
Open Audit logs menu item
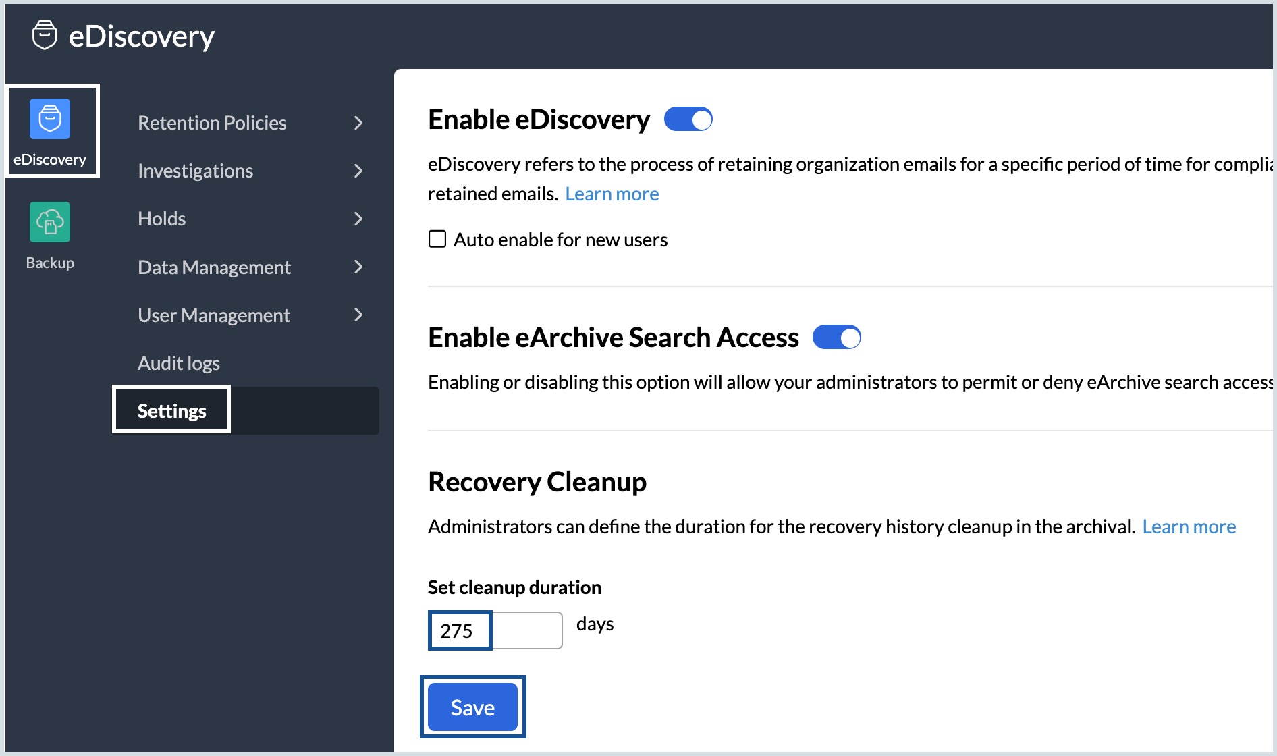[x=179, y=363]
